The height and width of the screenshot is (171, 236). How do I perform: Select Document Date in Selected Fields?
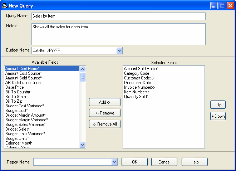(164, 83)
